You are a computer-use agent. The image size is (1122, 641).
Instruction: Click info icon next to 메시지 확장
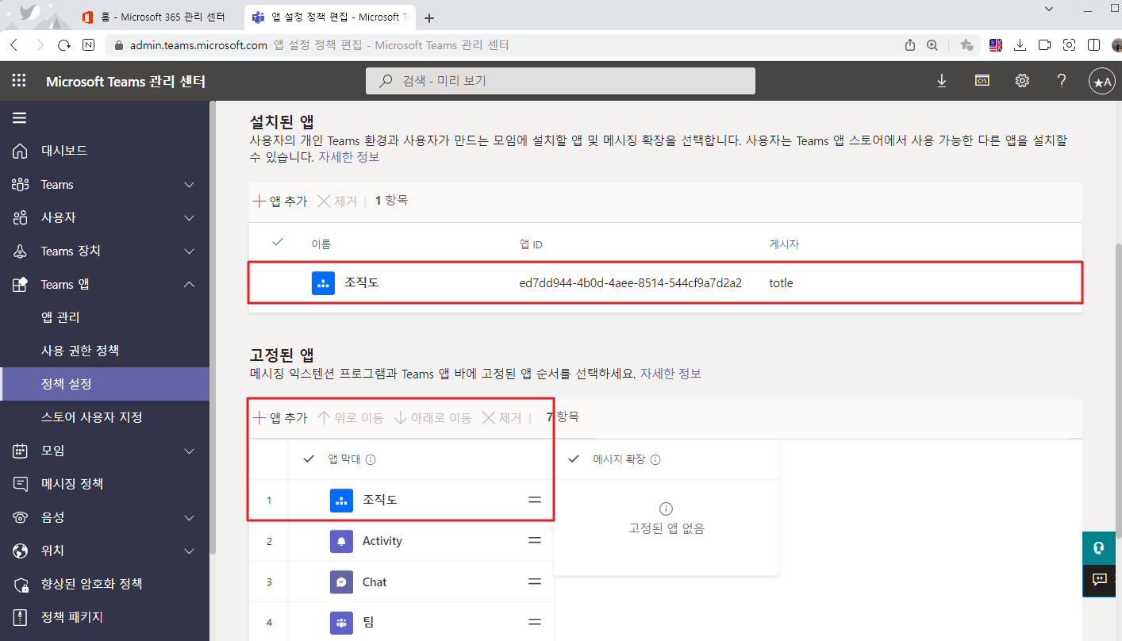(x=655, y=459)
